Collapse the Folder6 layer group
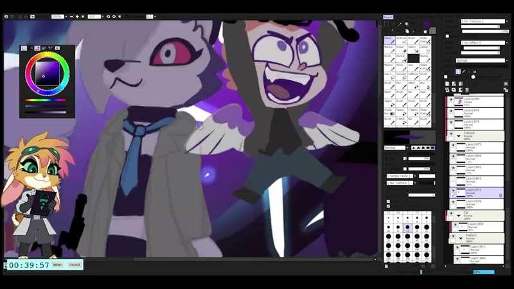Screen dimensions: 514x289 tap(459, 136)
